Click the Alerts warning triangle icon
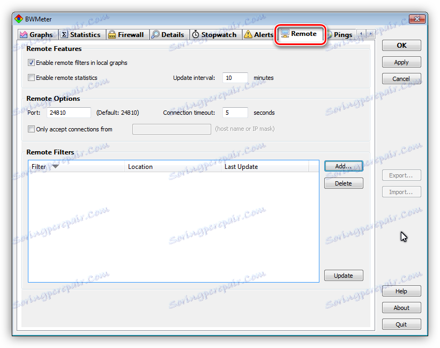Screen dimensions: 440x348 pyautogui.click(x=248, y=34)
